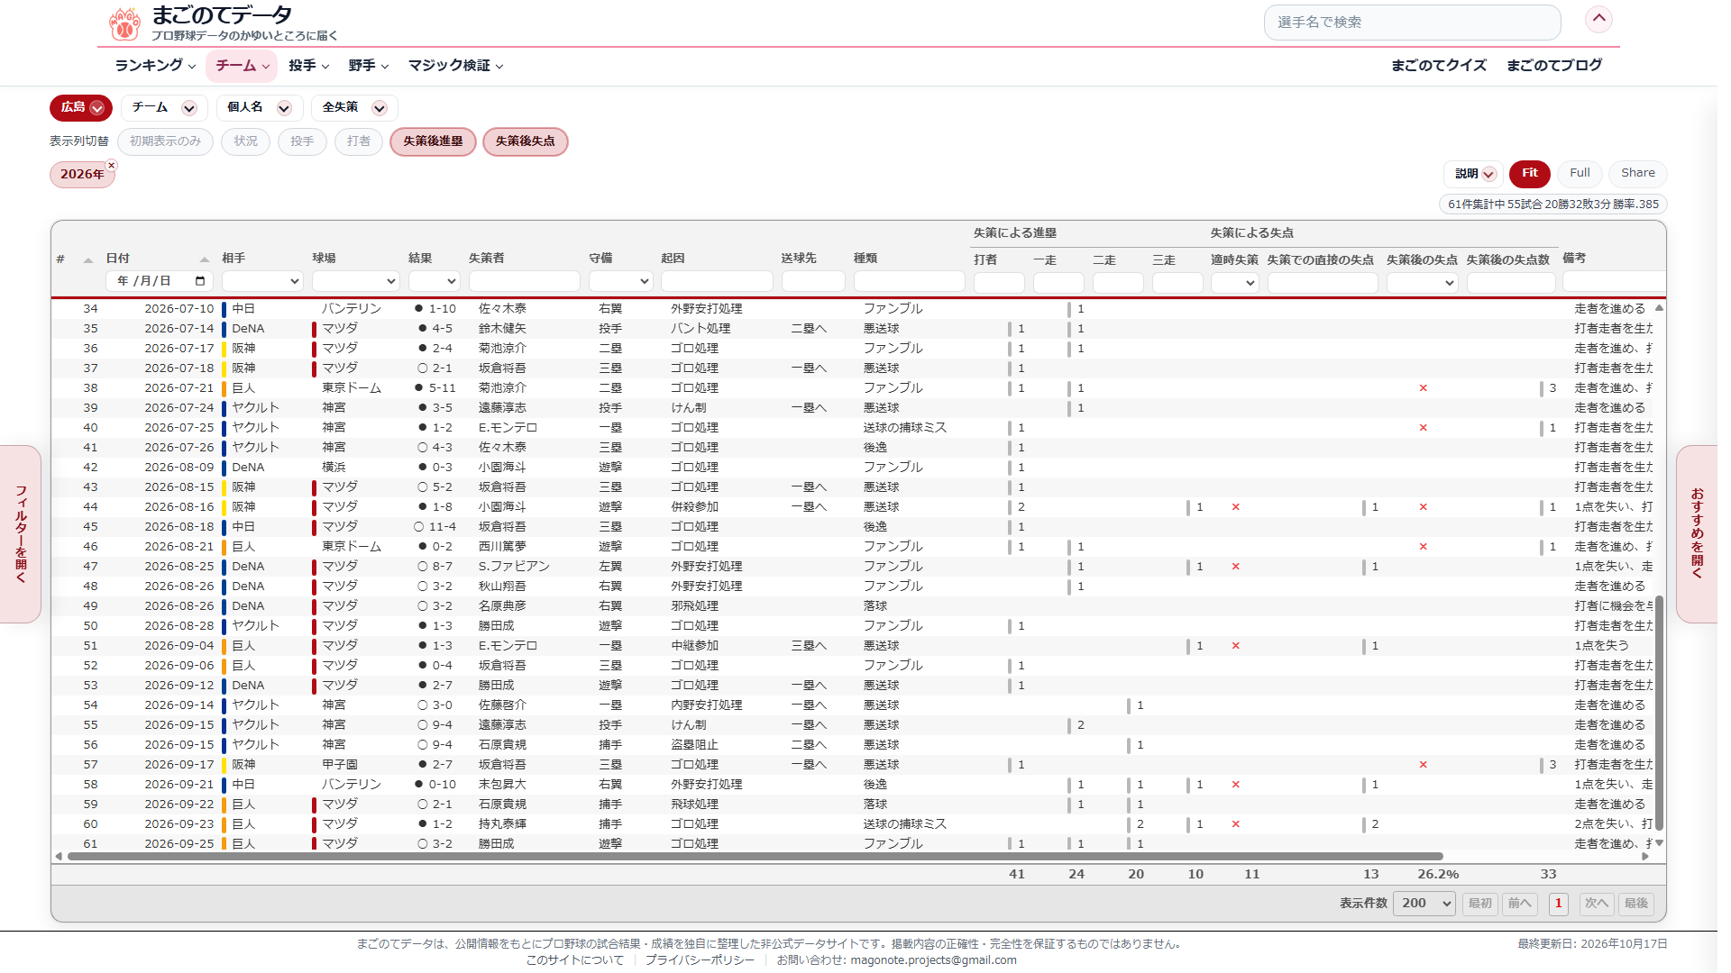Click the horizontal table scrollbar
This screenshot has width=1731, height=973.
pos(756,857)
